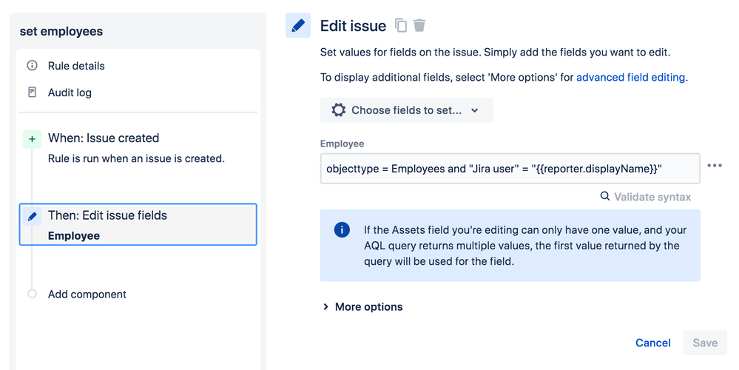Click the copy component icon
The height and width of the screenshot is (370, 739).
pyautogui.click(x=401, y=26)
